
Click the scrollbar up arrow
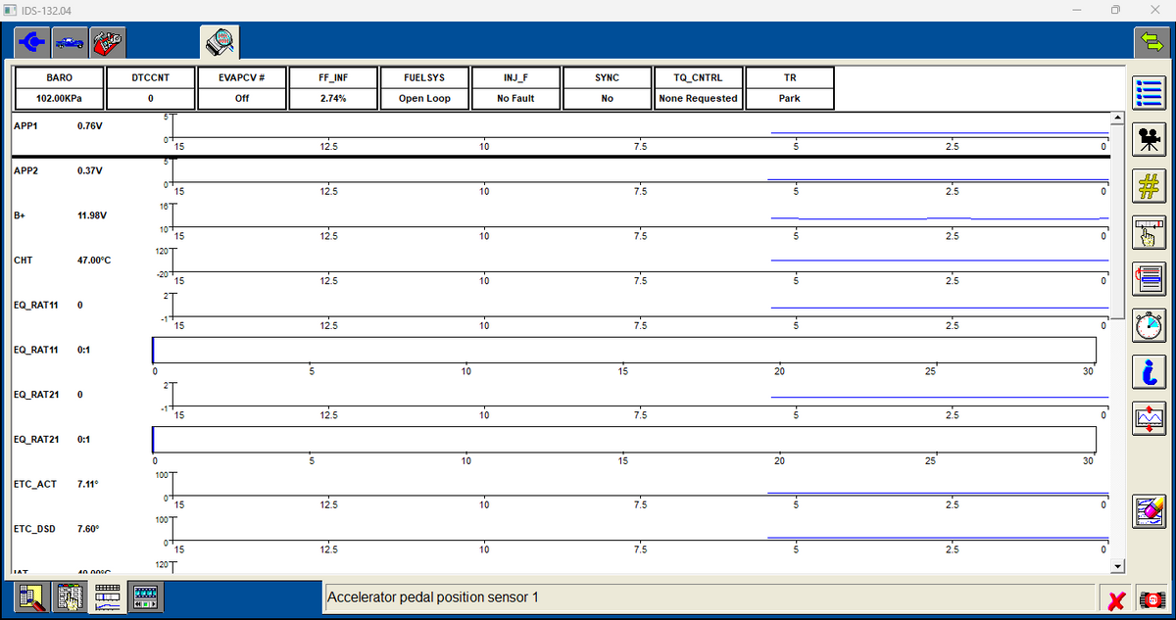click(x=1117, y=119)
